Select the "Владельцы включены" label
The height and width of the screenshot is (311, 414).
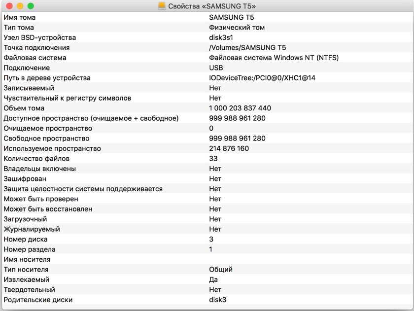(39, 169)
